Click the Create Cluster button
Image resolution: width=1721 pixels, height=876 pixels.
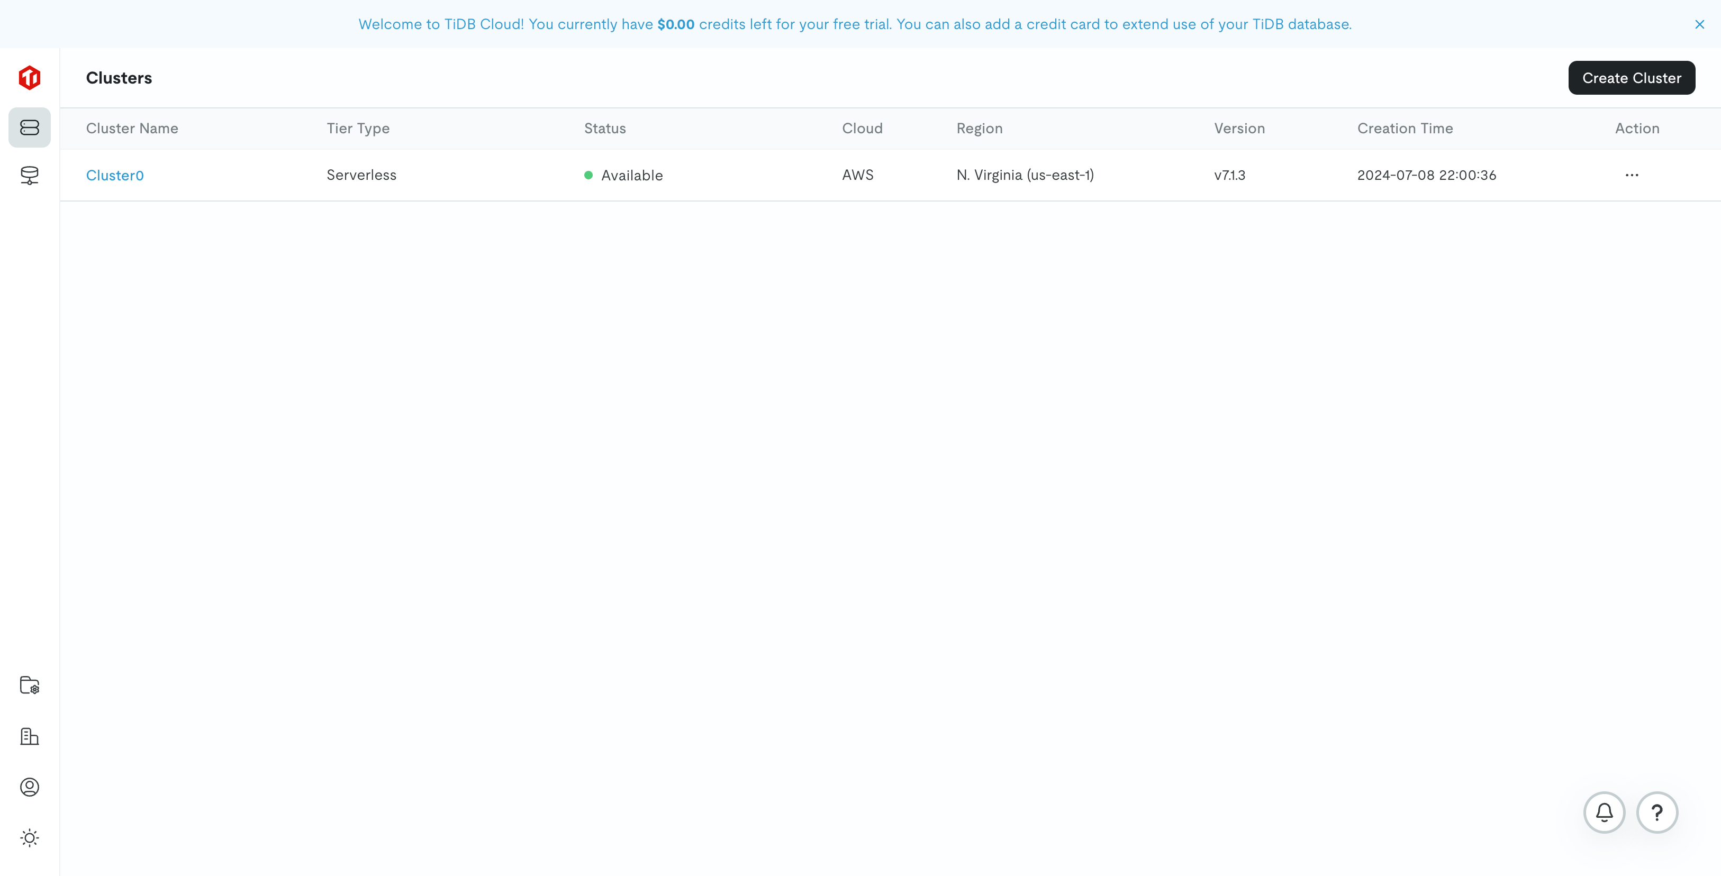1632,77
